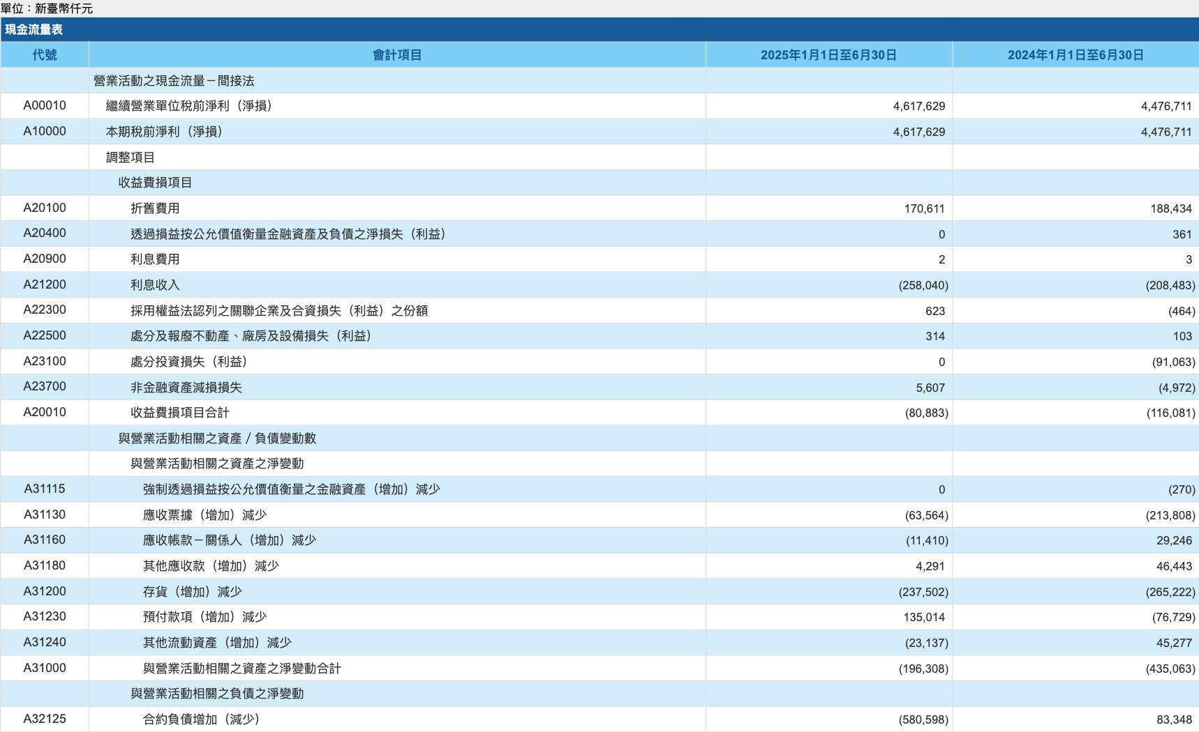Viewport: 1199px width, 732px height.
Task: Click 與營業活動相關之負債之淨變動 heading
Action: pyautogui.click(x=217, y=694)
